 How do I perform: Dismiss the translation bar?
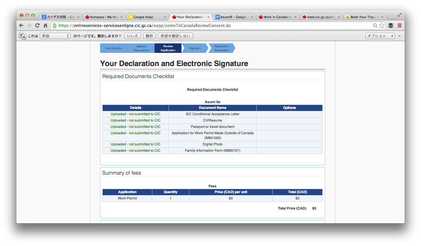tap(399, 36)
